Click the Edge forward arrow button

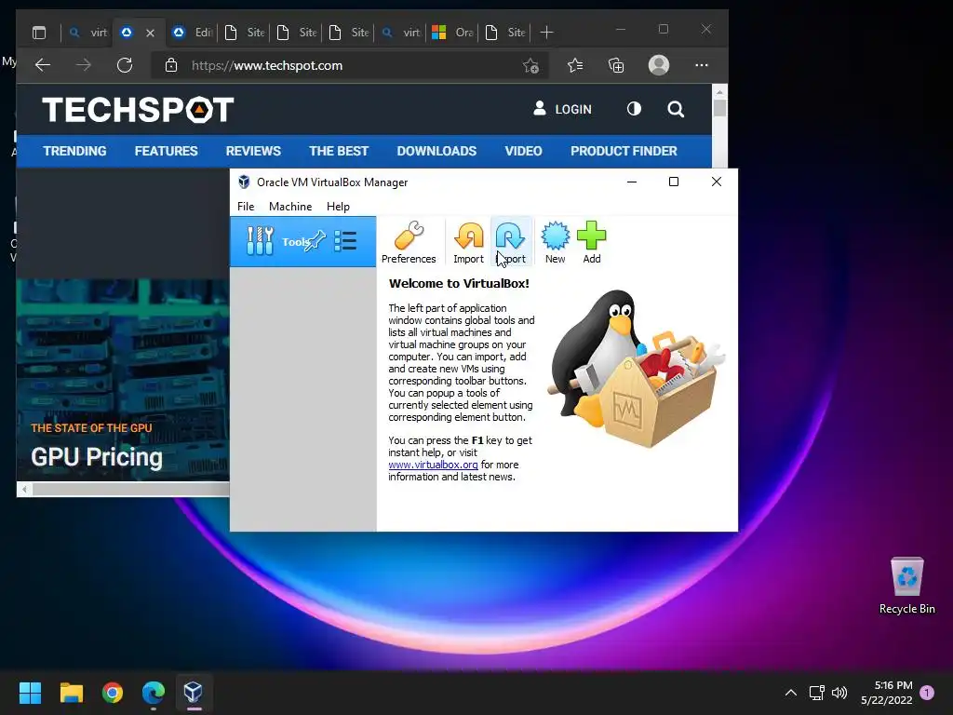[x=84, y=65]
